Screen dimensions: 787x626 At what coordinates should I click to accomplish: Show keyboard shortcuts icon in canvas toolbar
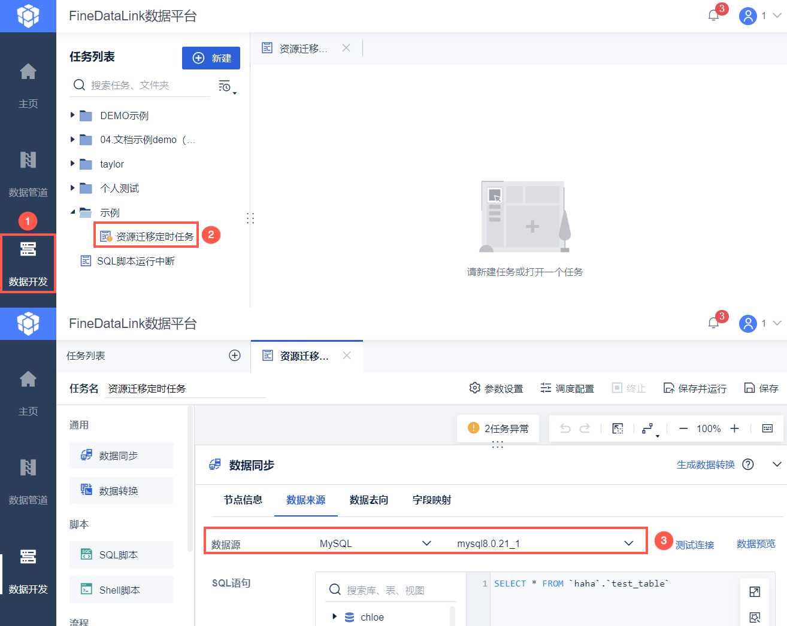(x=767, y=429)
